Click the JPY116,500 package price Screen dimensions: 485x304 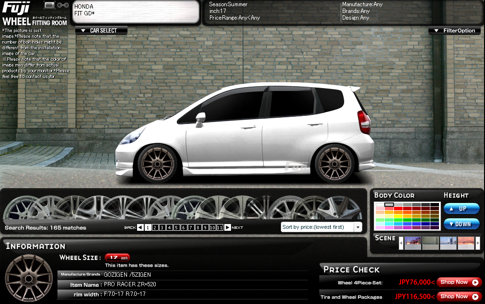pos(415,297)
